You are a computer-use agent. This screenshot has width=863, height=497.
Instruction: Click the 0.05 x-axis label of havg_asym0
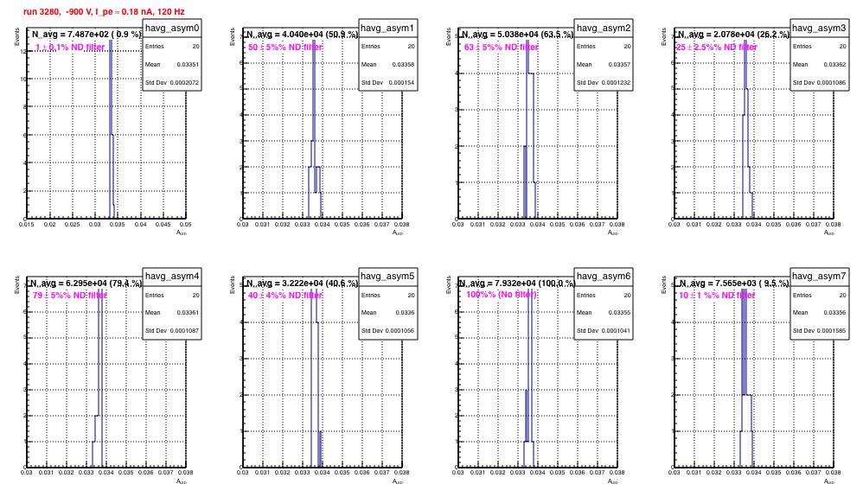tap(185, 225)
